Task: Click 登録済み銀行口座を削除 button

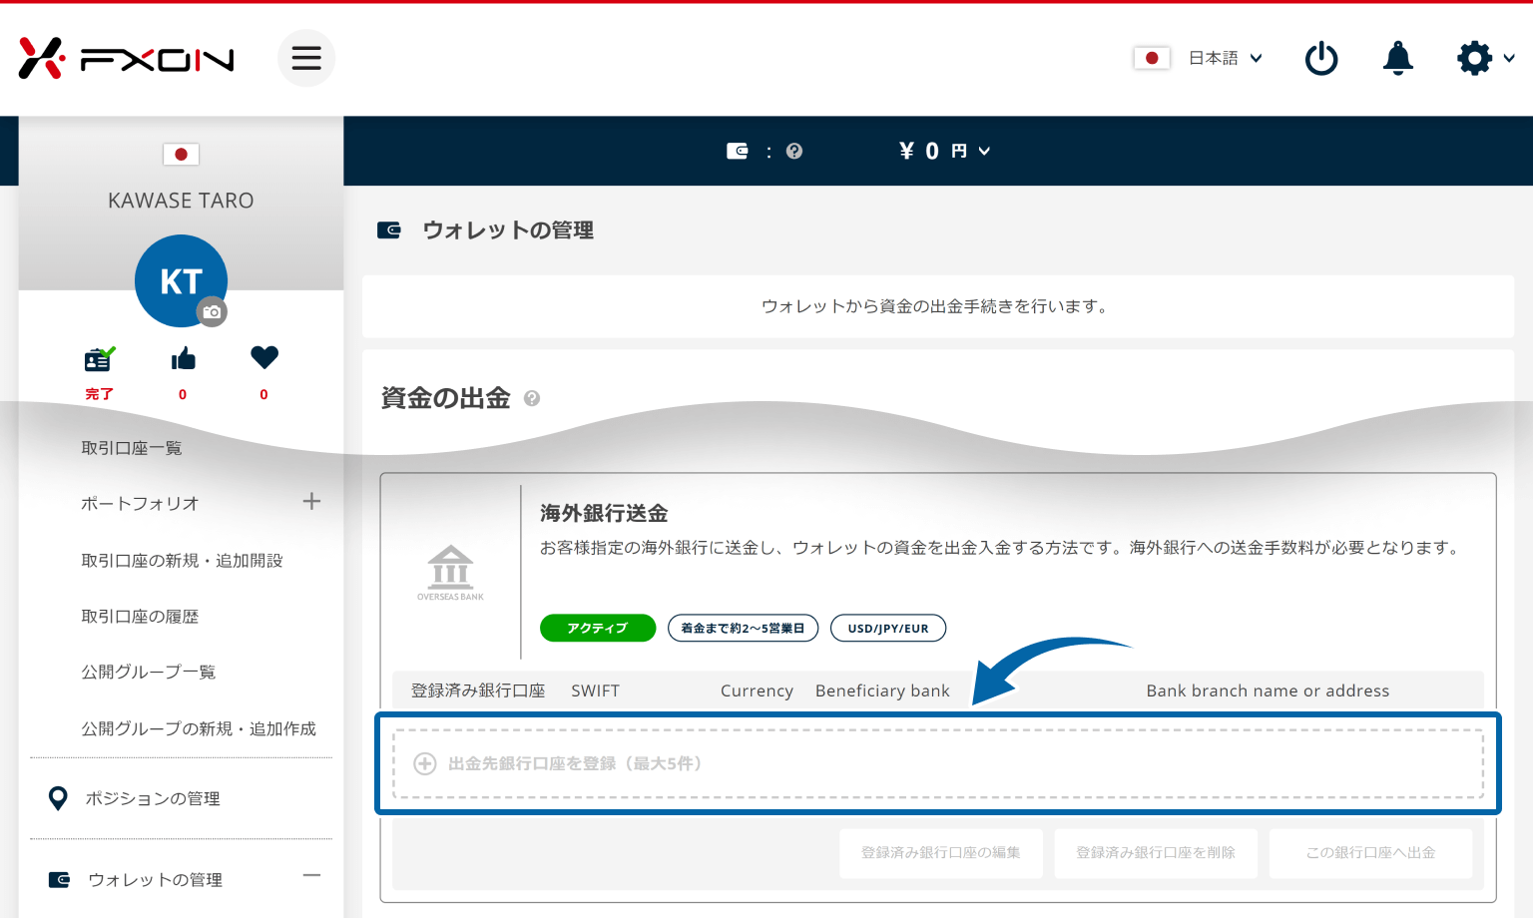Action: tap(1156, 853)
